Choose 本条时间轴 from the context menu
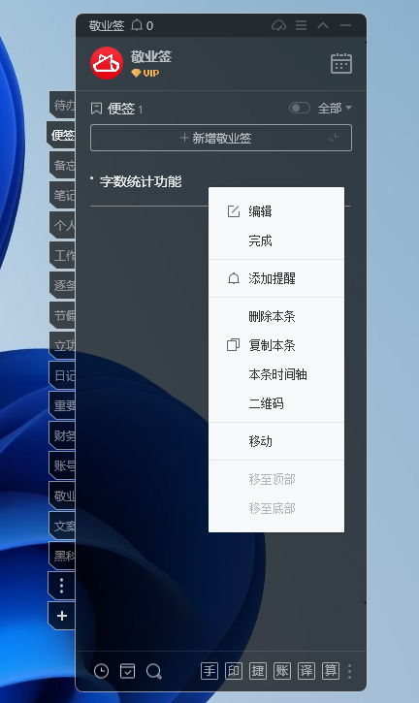 point(276,374)
